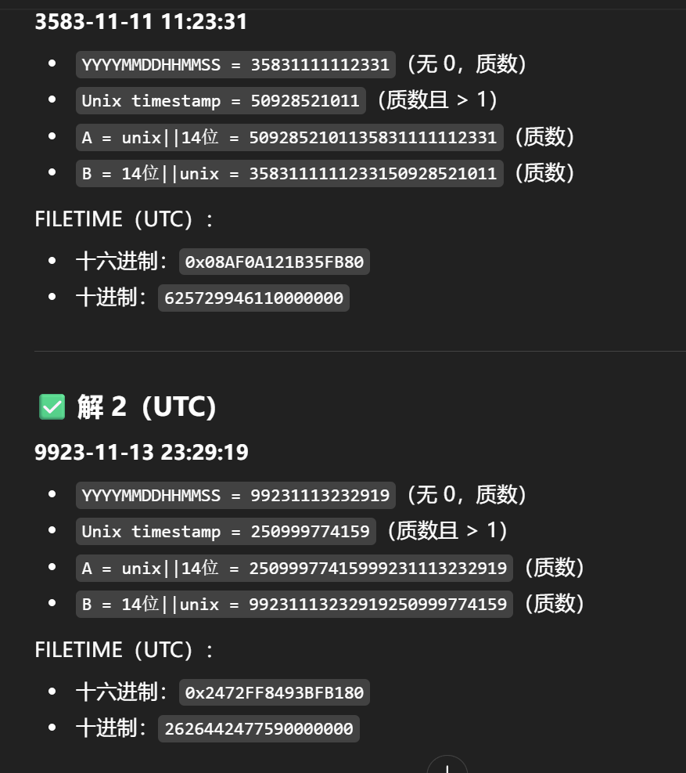The image size is (686, 773).
Task: Click the YYYYMMDDHHMMSS = 35831111112331 code snippet
Action: [x=235, y=64]
